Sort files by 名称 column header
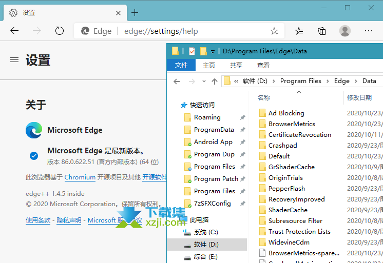 point(264,98)
